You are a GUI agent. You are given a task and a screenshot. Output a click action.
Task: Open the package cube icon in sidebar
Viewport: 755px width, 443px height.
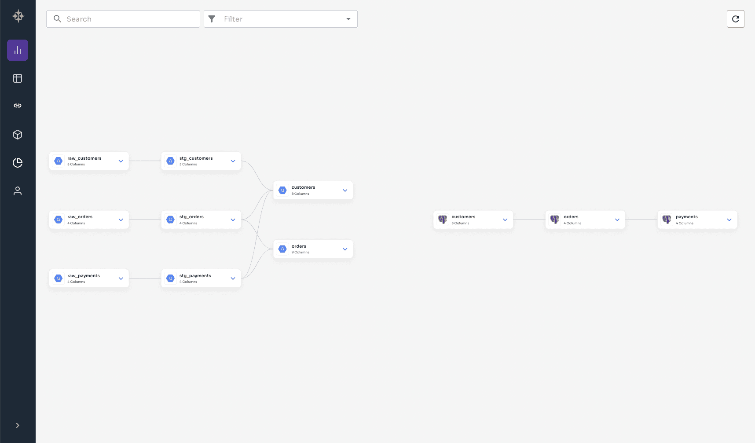pos(17,134)
